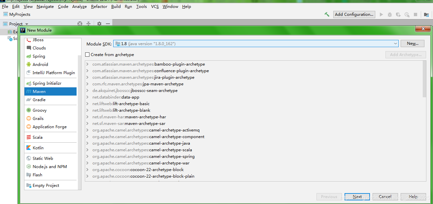Screen dimensions: 433x204
Task: Click the Run play icon in toolbar
Action: click(382, 15)
